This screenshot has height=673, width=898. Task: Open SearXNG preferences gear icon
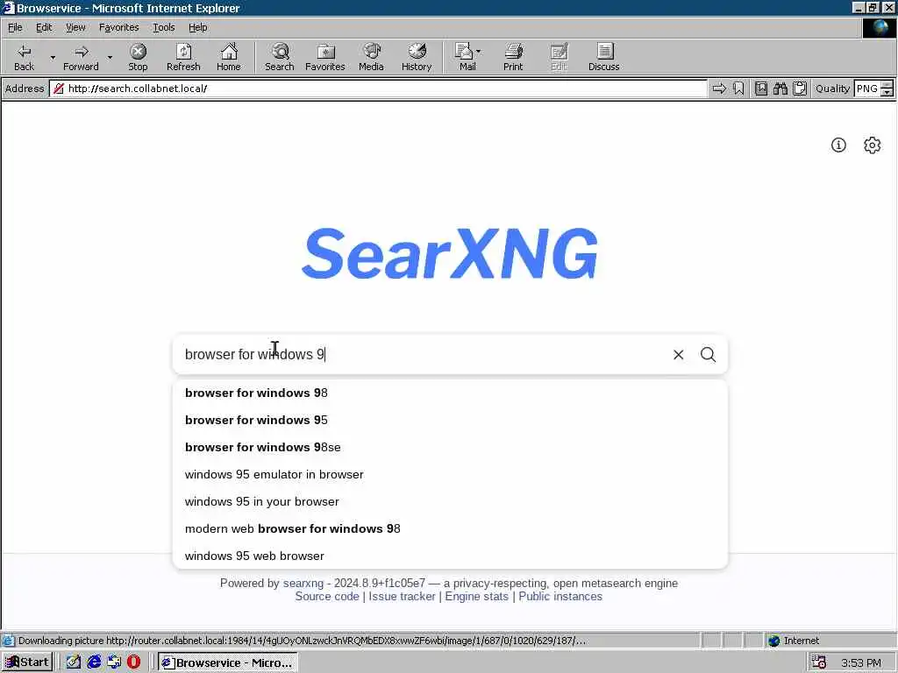tap(872, 145)
